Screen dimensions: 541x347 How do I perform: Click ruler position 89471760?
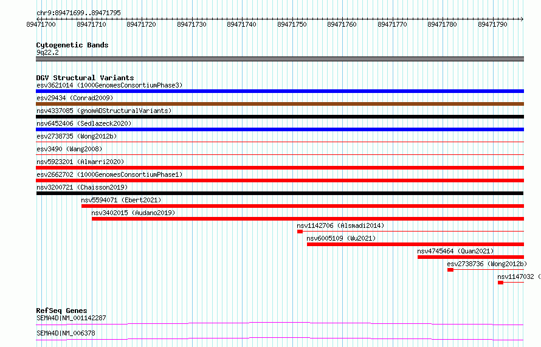coord(342,24)
